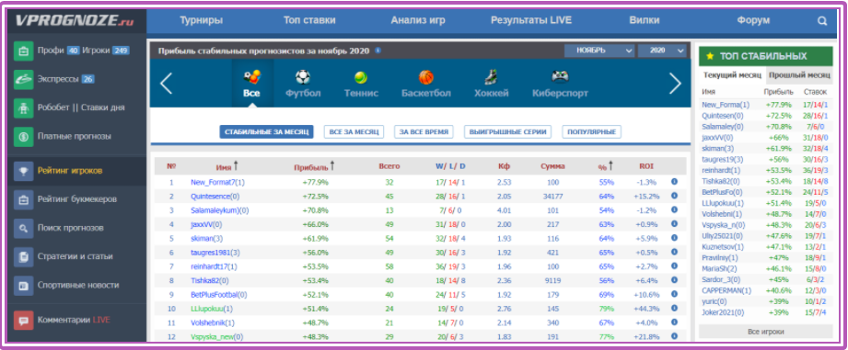
Task: Sort table by Прибыль column
Action: tap(314, 166)
